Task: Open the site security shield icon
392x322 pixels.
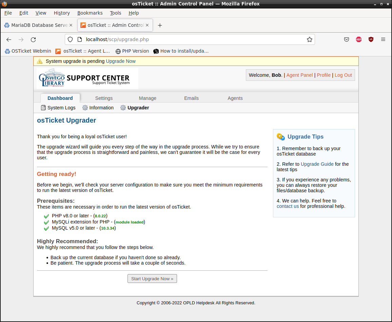Action: click(x=70, y=39)
